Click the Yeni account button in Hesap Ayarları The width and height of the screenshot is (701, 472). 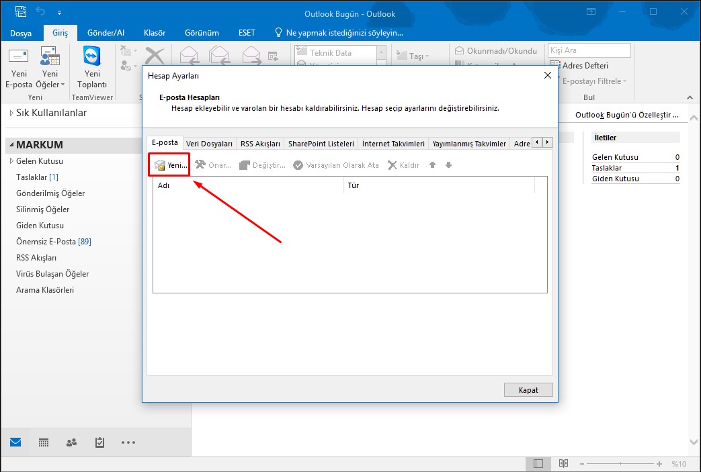170,165
